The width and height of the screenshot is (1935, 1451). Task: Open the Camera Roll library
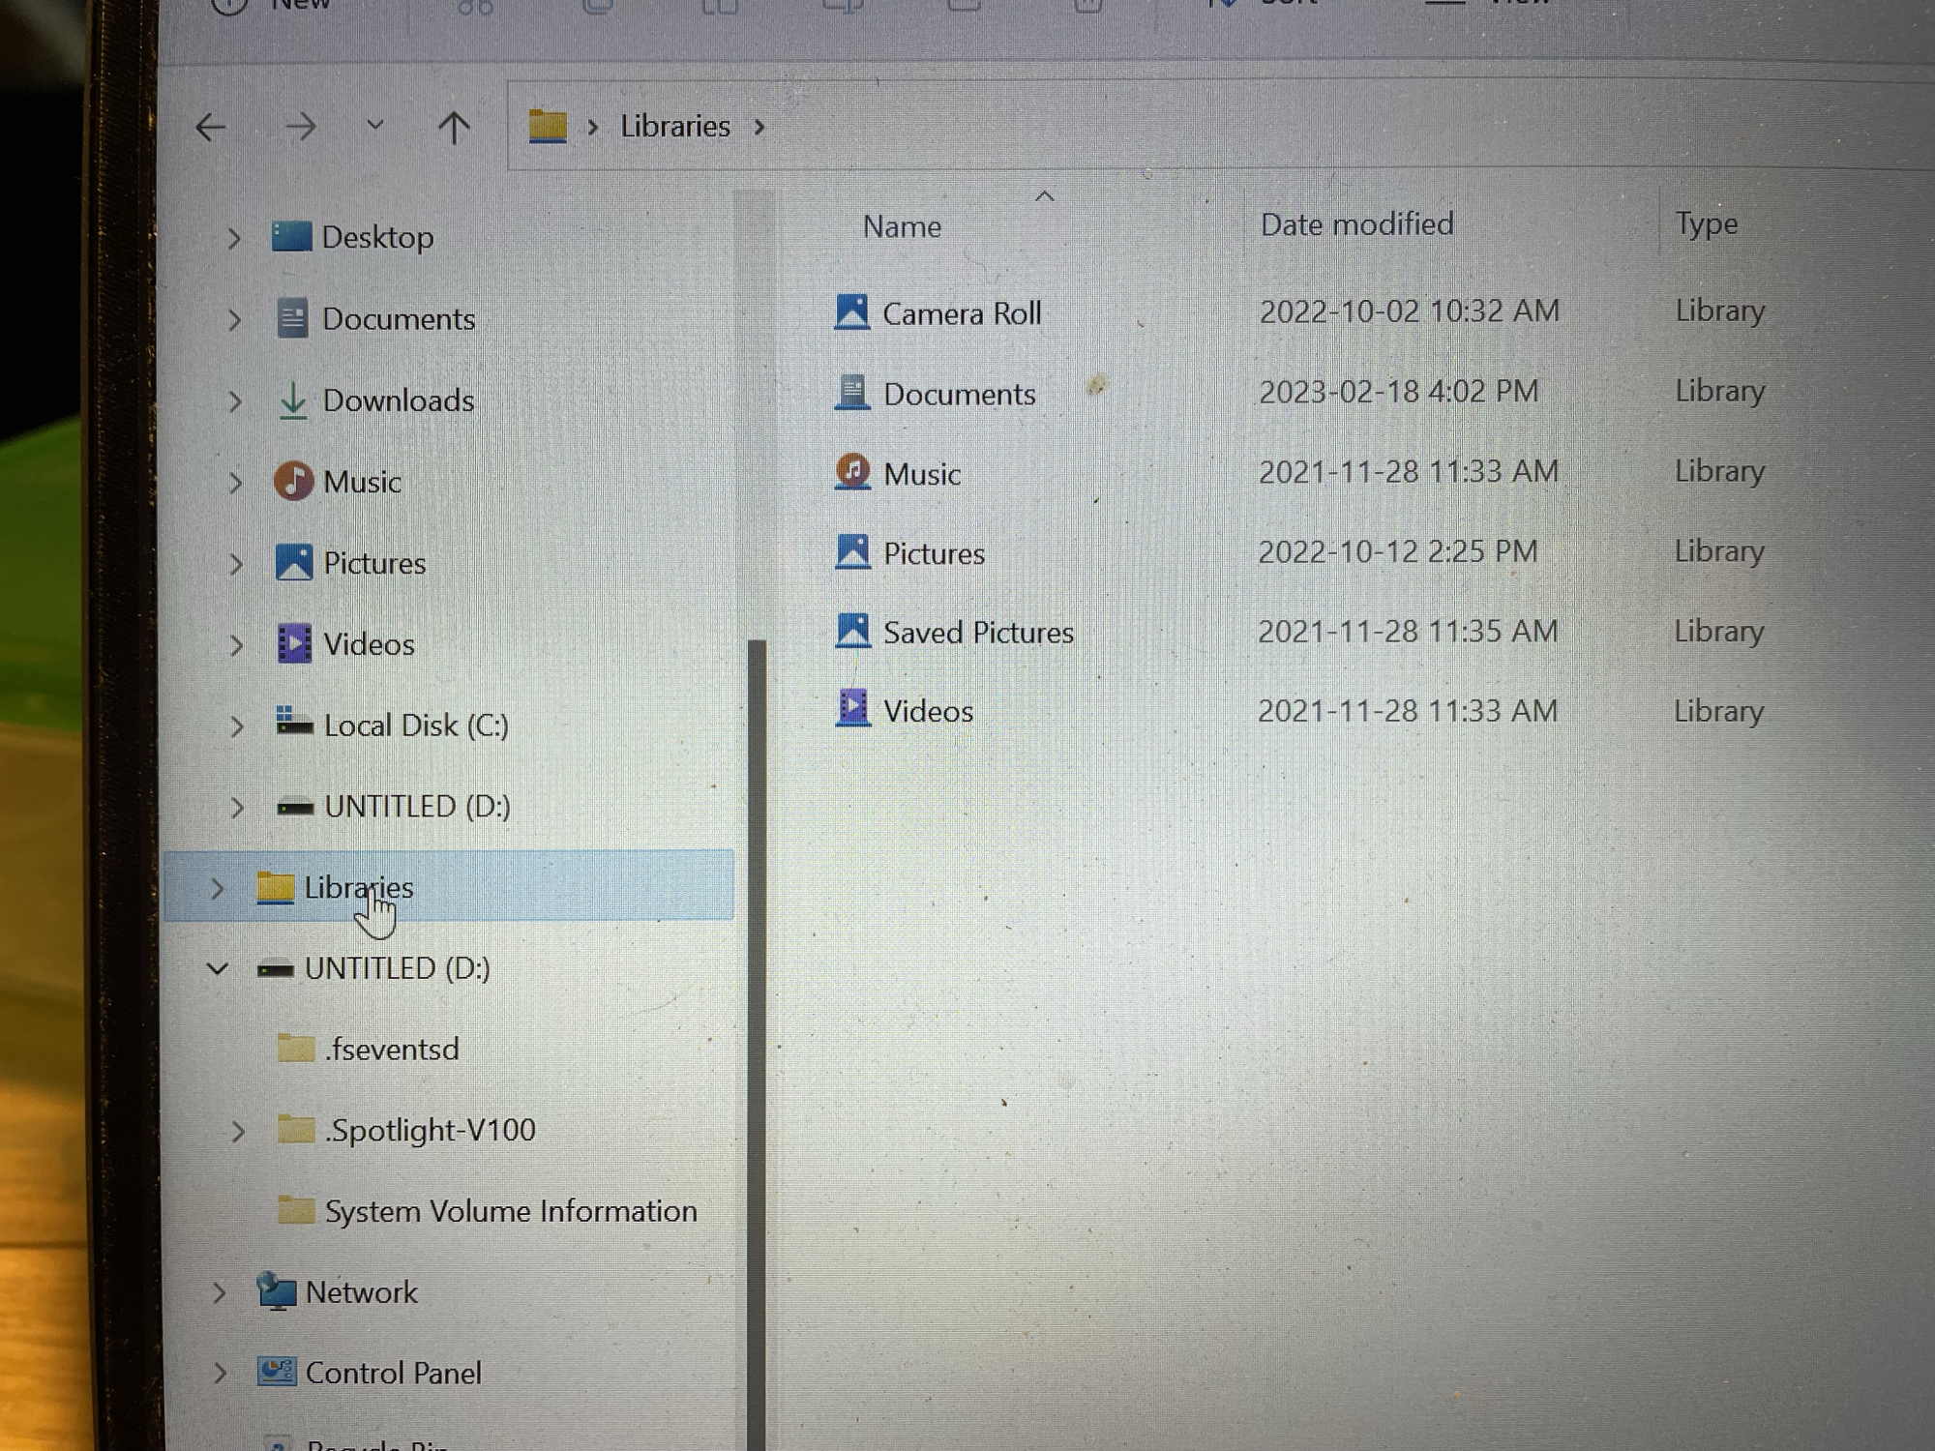click(x=961, y=313)
